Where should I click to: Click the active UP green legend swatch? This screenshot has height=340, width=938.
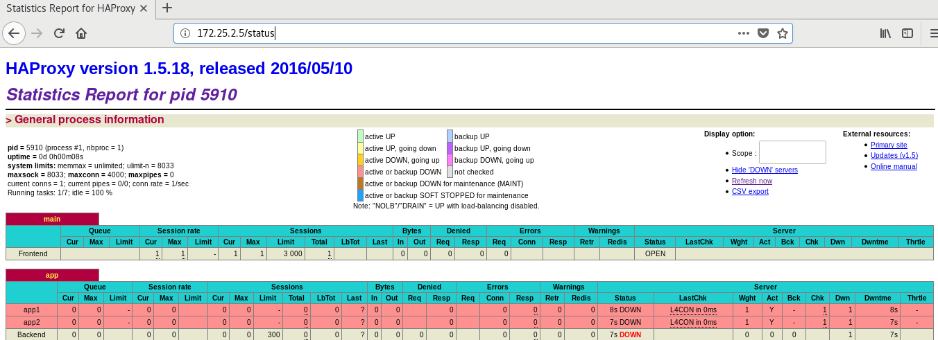tap(361, 136)
